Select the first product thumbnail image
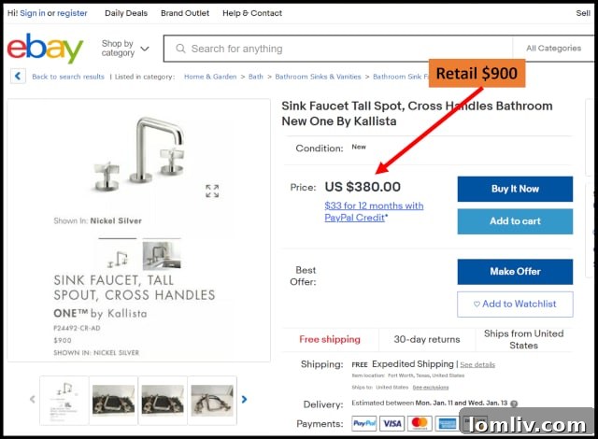Screen dimensions: 598x439 point(64,399)
